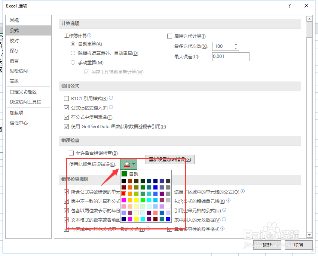
Task: Open 信任中心 category
Action: click(28, 123)
